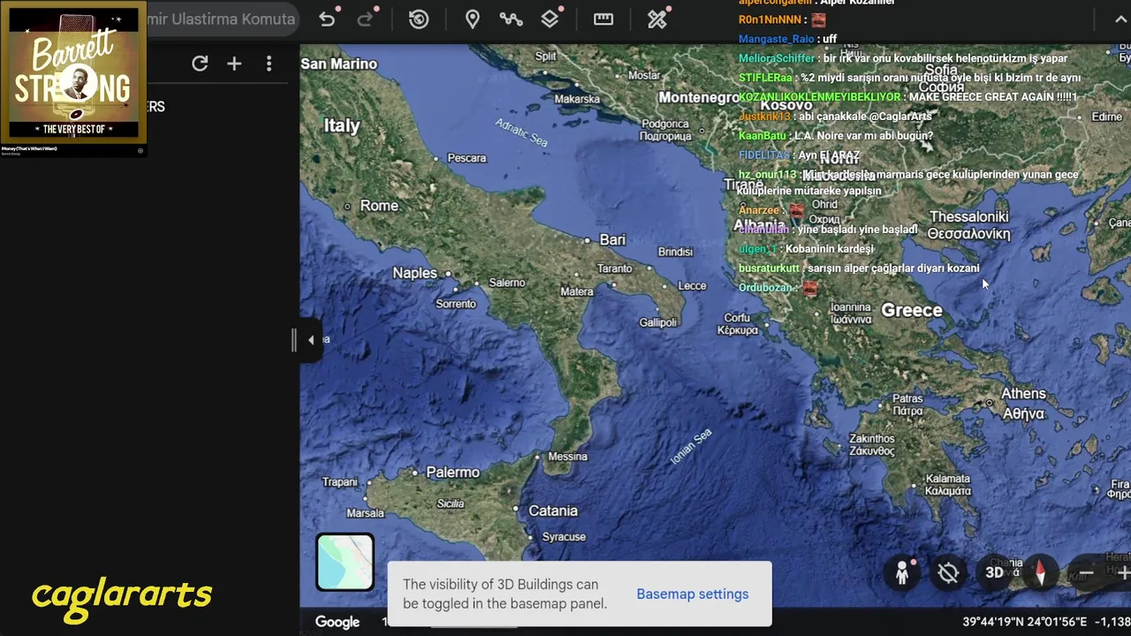Zoom out with the minus button
The width and height of the screenshot is (1131, 636).
(1086, 573)
